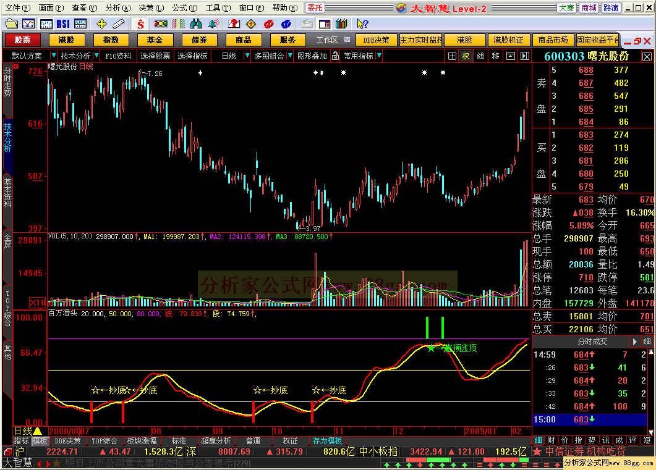656x470 pixels.
Task: Open the 分析(A) menu
Action: coord(118,8)
